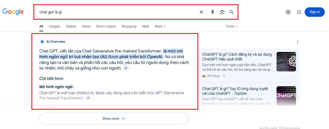Open AI Overview three-dot options menu
The width and height of the screenshot is (329, 129).
[x=297, y=42]
